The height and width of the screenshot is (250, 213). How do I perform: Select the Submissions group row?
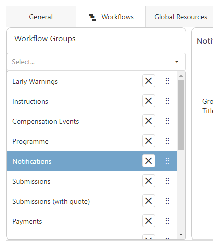(x=92, y=181)
